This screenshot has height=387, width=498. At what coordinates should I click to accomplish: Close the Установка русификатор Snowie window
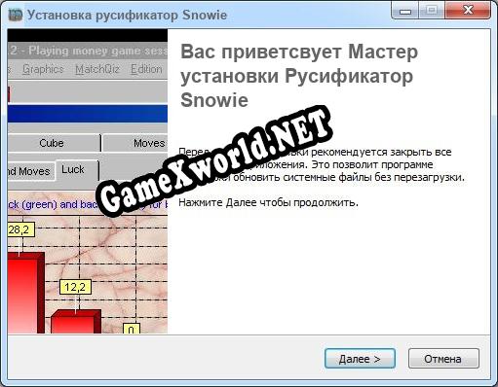click(x=468, y=11)
